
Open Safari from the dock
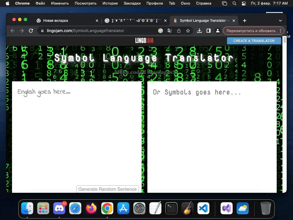pos(75,208)
